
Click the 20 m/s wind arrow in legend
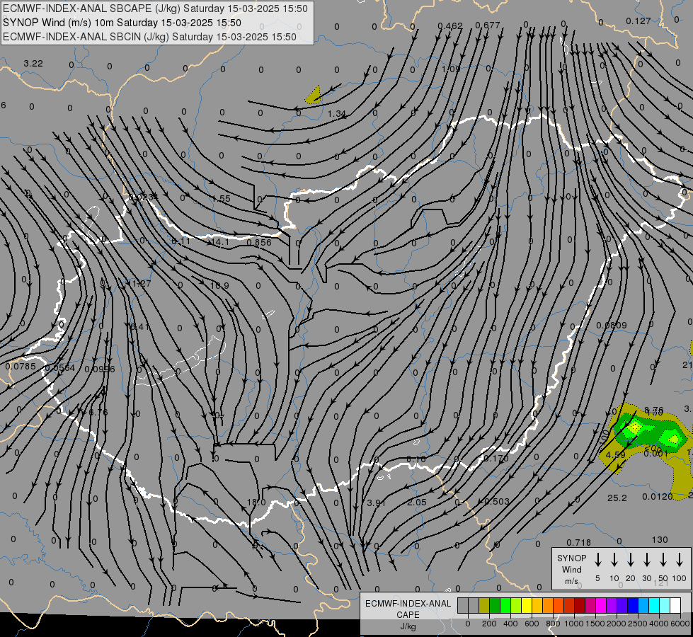coord(631,560)
